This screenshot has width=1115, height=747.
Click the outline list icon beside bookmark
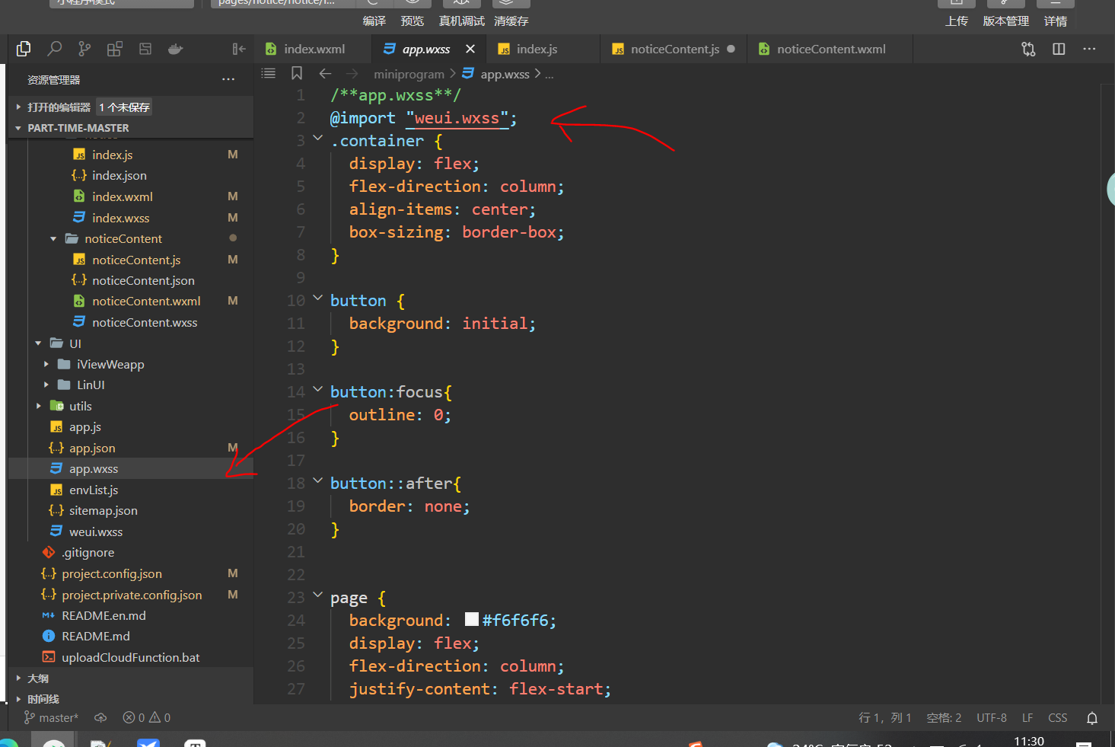[269, 73]
